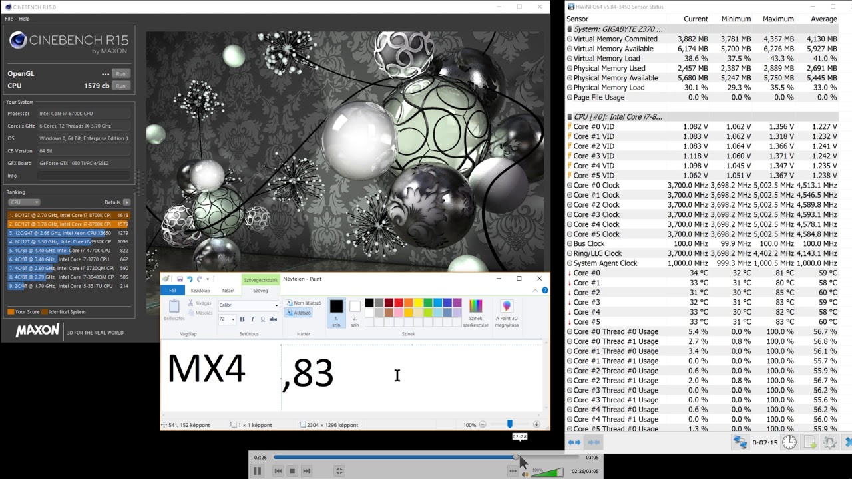Adjust the Paint zoom slider handle
852x479 pixels.
point(510,424)
